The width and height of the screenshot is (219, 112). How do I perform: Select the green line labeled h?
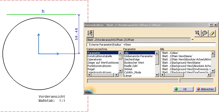(41, 15)
